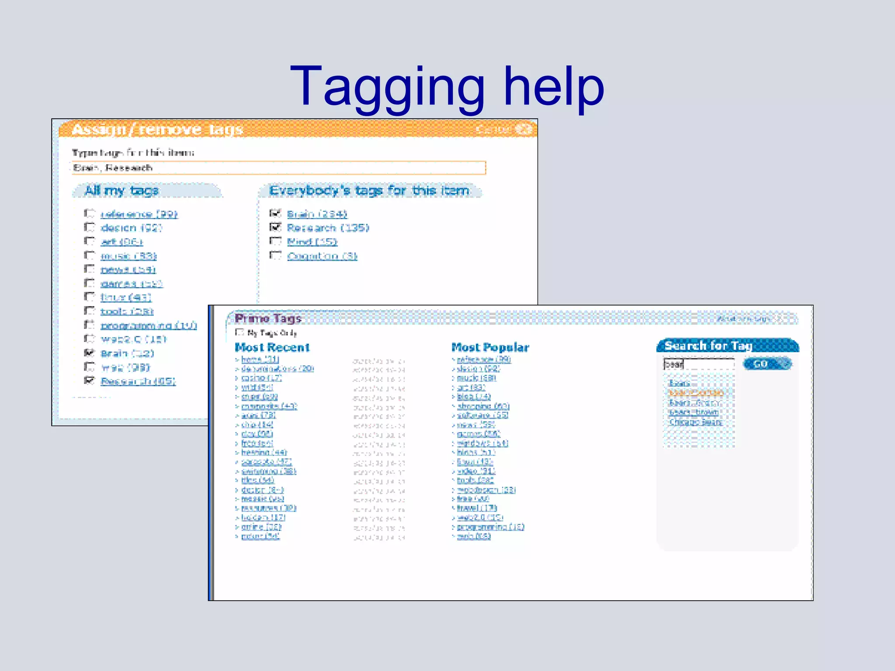The height and width of the screenshot is (671, 895).
Task: Open the news link in All my tags
Action: click(x=128, y=270)
